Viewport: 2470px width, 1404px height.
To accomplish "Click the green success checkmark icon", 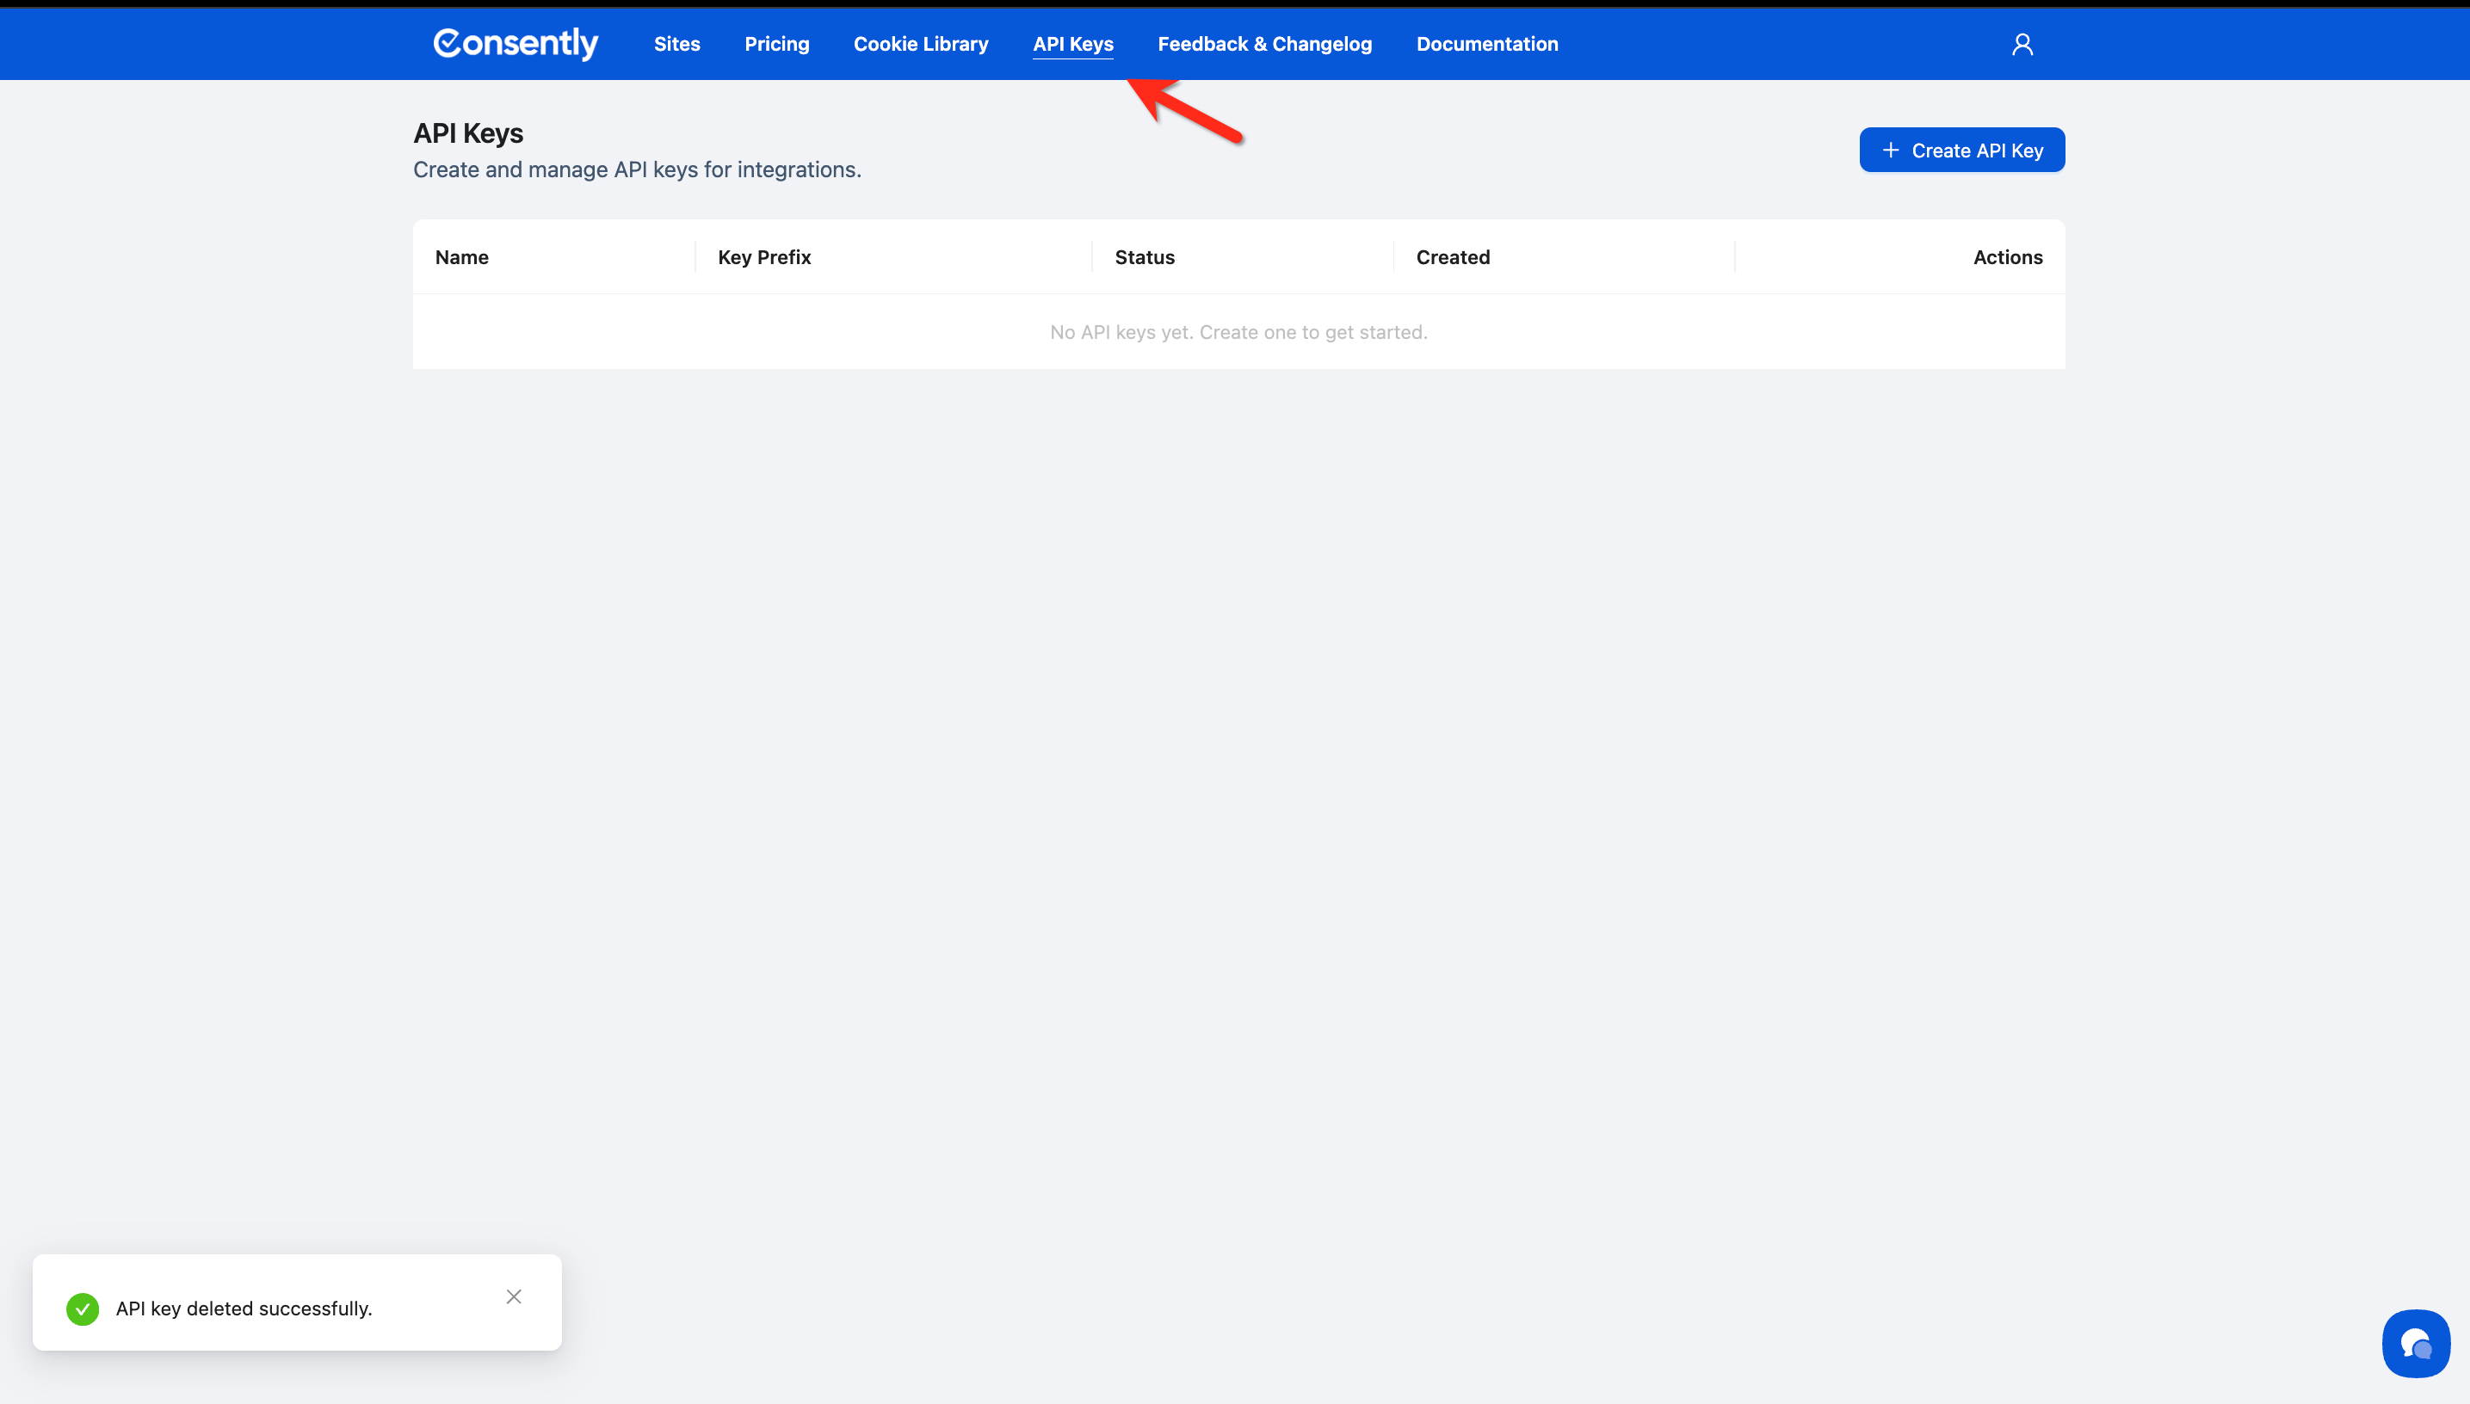I will [x=83, y=1309].
